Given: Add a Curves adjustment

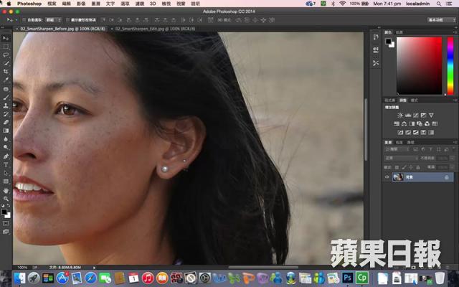Looking at the screenshot, I should pos(415,116).
